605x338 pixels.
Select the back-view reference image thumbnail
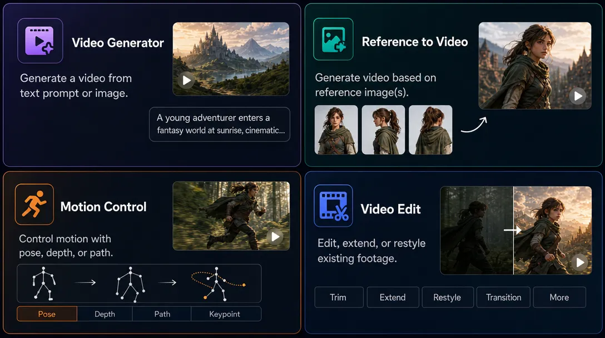(430, 130)
